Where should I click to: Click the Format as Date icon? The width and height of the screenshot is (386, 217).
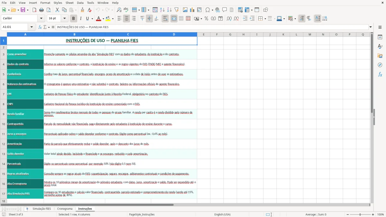(x=220, y=19)
